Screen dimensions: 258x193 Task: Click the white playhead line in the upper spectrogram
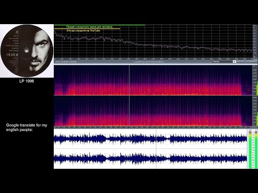coord(129,80)
